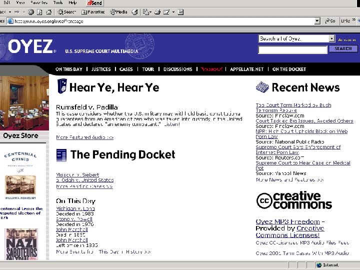The image size is (360, 270).
Task: Open Stone v. Powell link
Action: (74, 219)
